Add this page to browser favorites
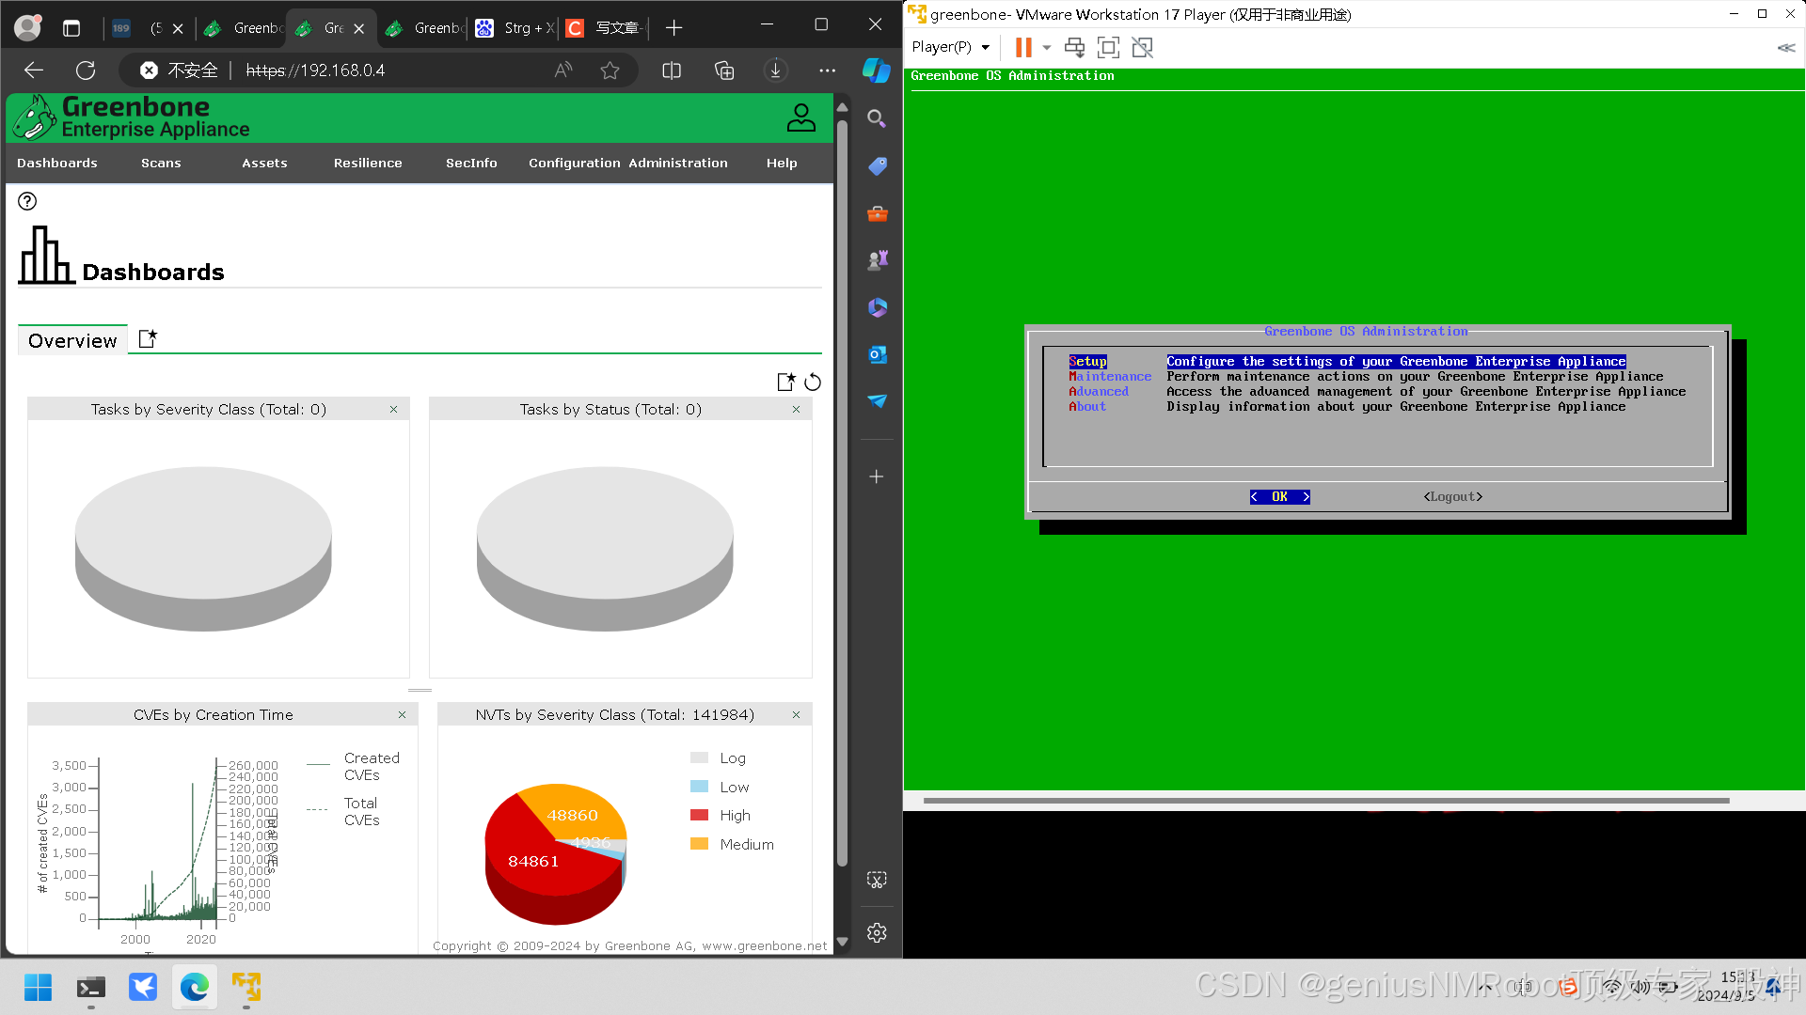This screenshot has width=1806, height=1015. tap(610, 70)
